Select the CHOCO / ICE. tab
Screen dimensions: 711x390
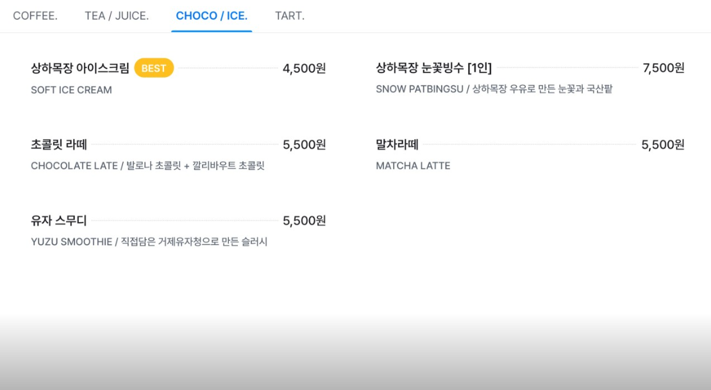(x=212, y=16)
